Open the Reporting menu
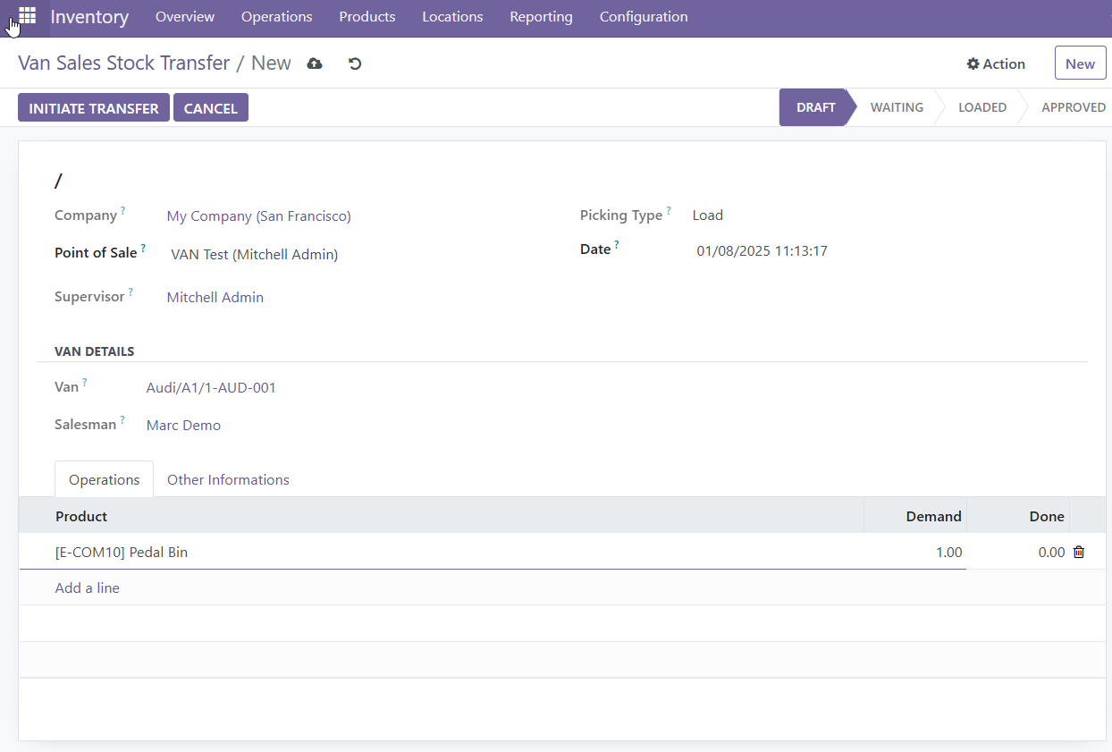1112x752 pixels. [x=541, y=17]
